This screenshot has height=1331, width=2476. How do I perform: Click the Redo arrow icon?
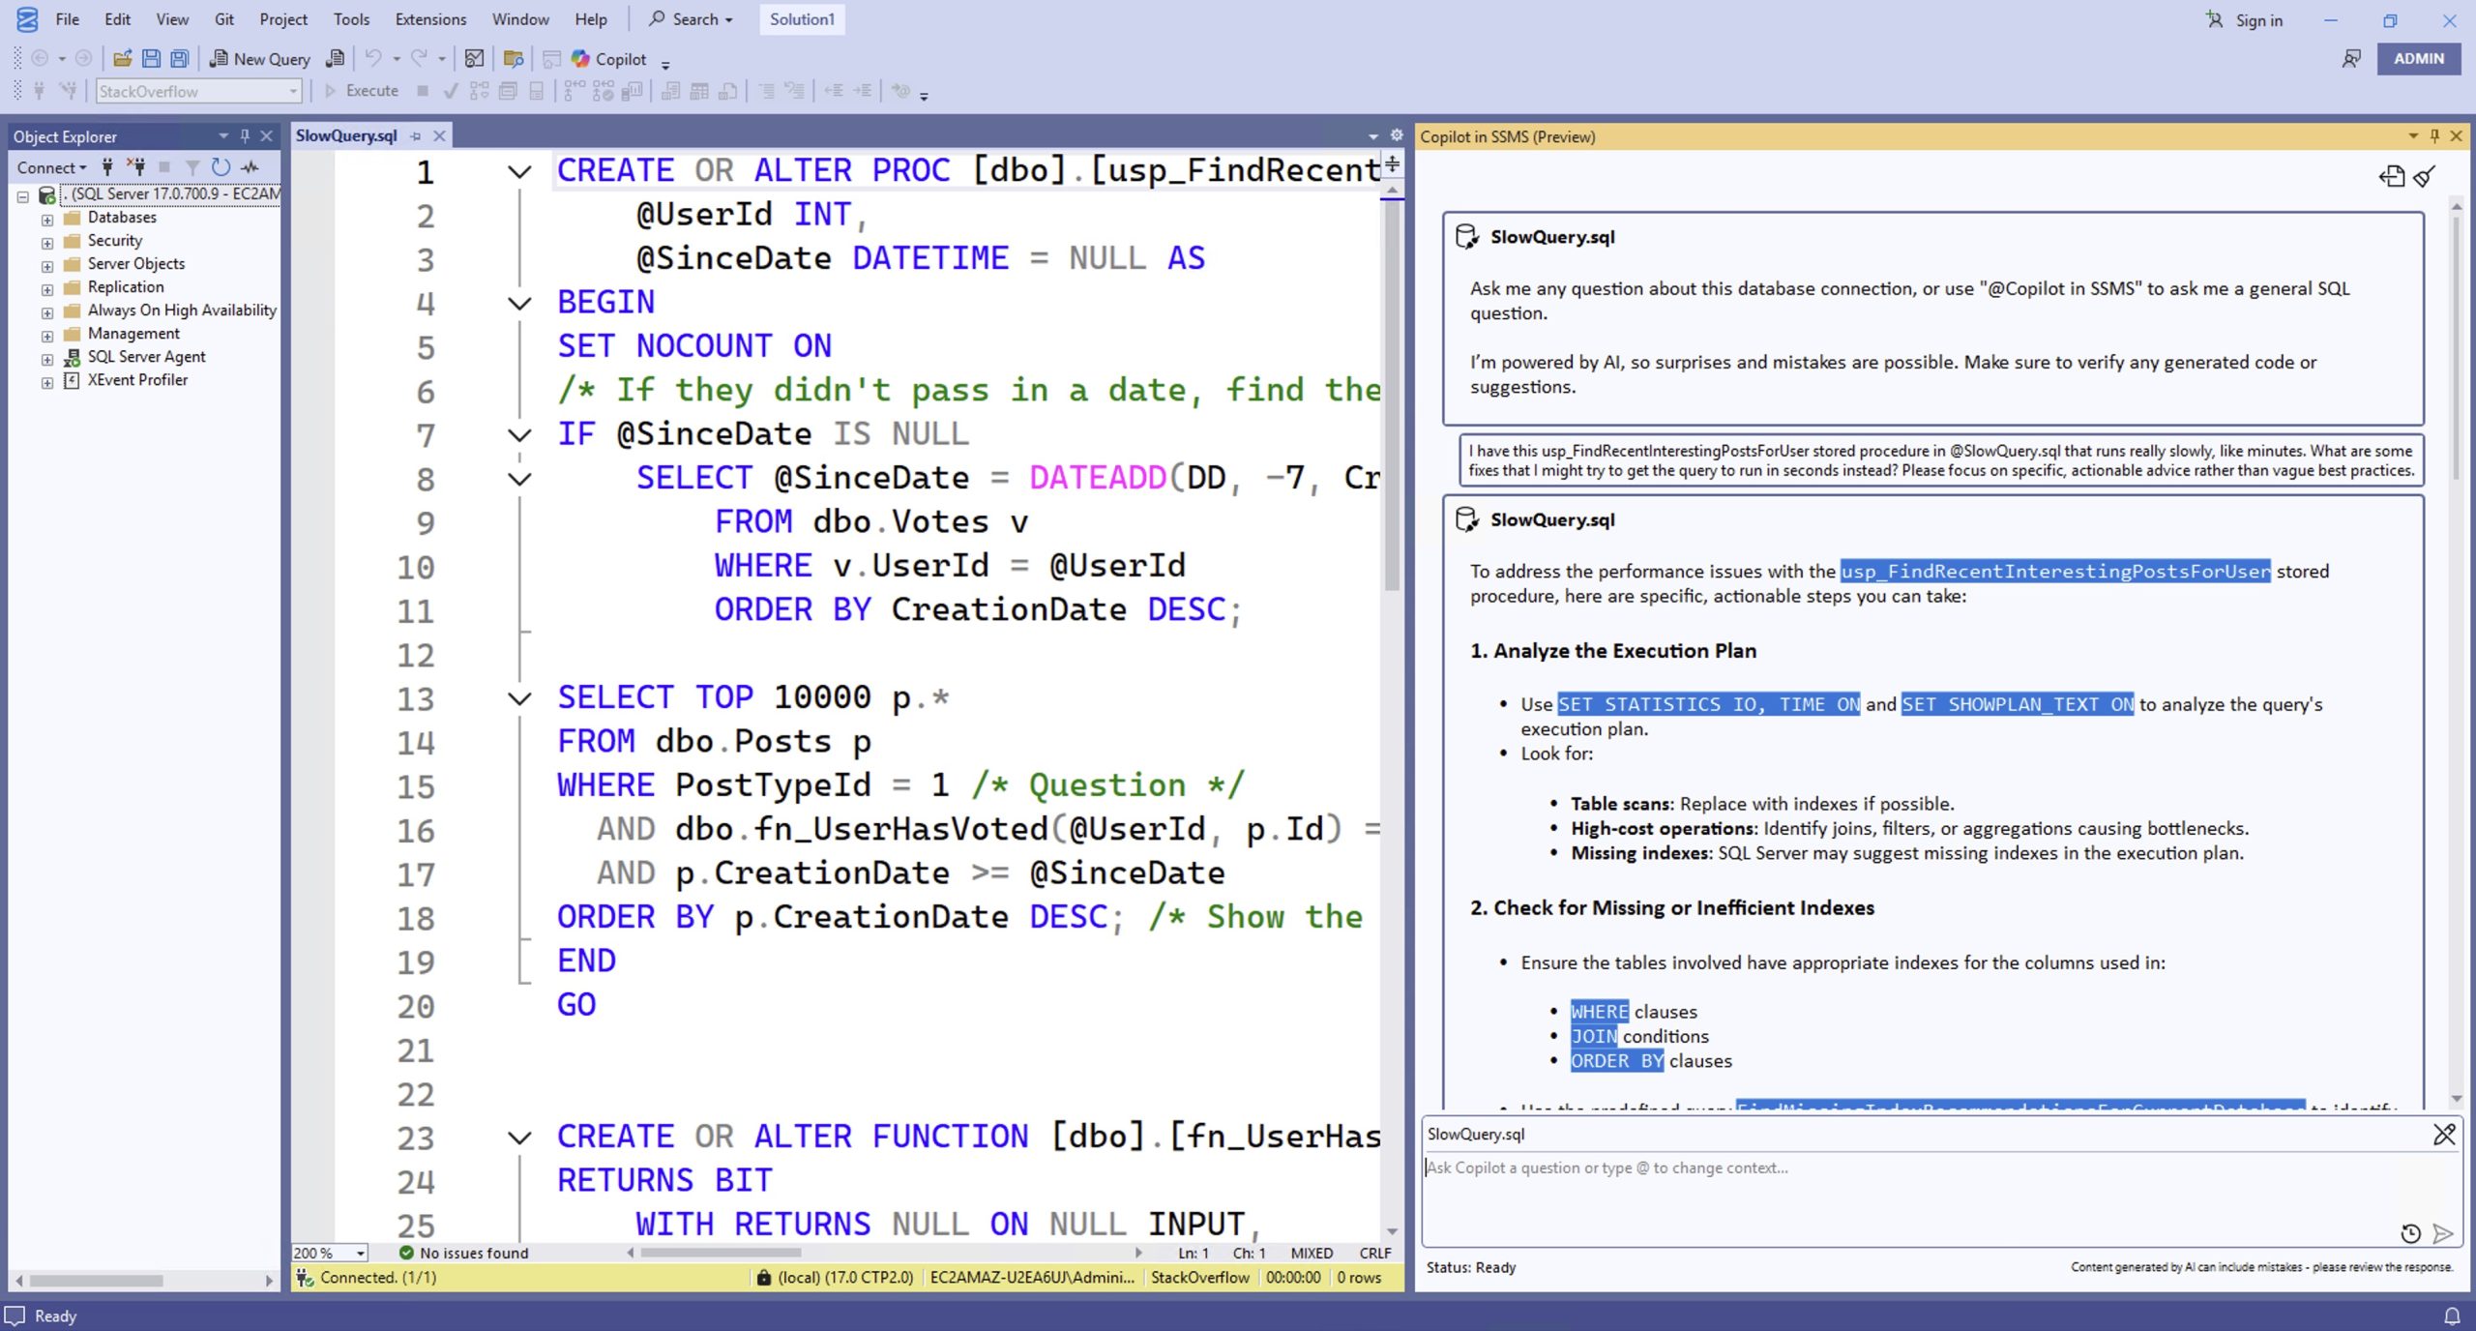pyautogui.click(x=419, y=59)
